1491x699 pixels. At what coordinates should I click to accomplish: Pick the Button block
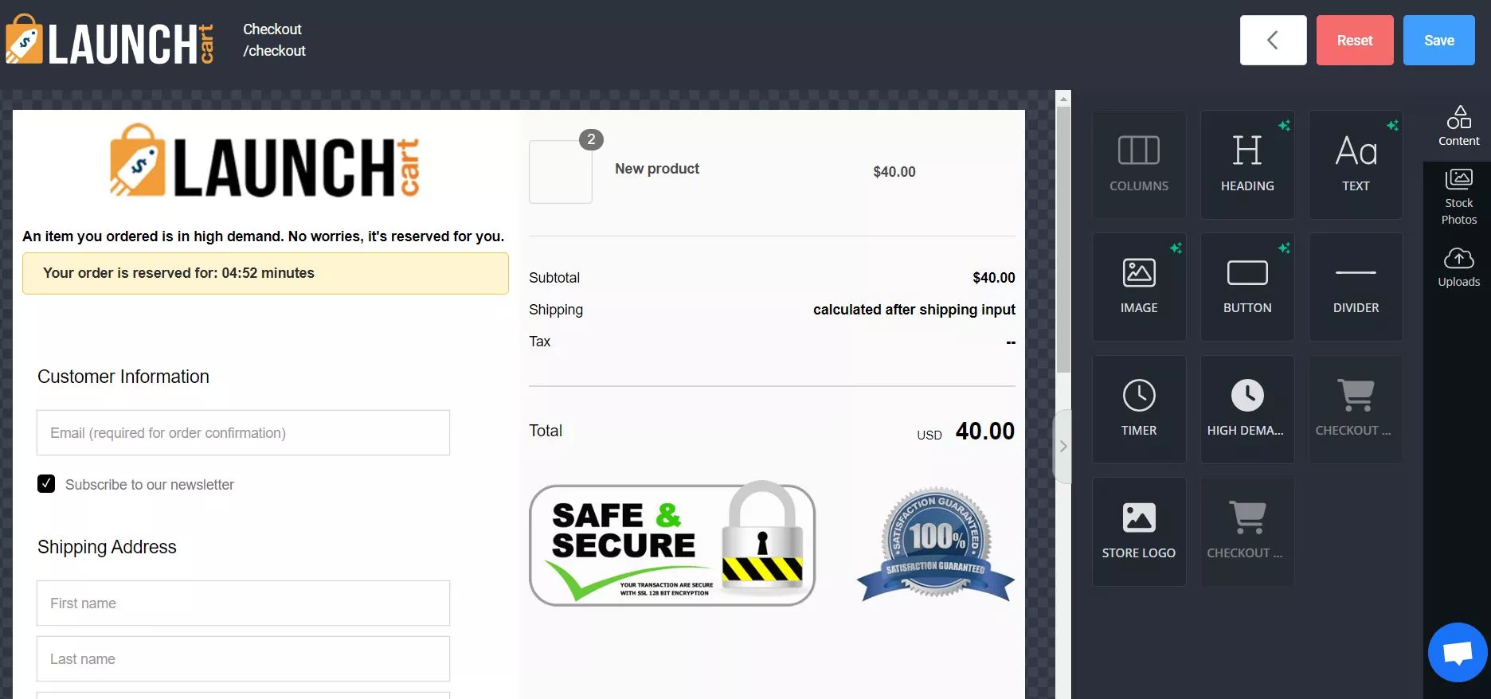coord(1246,287)
